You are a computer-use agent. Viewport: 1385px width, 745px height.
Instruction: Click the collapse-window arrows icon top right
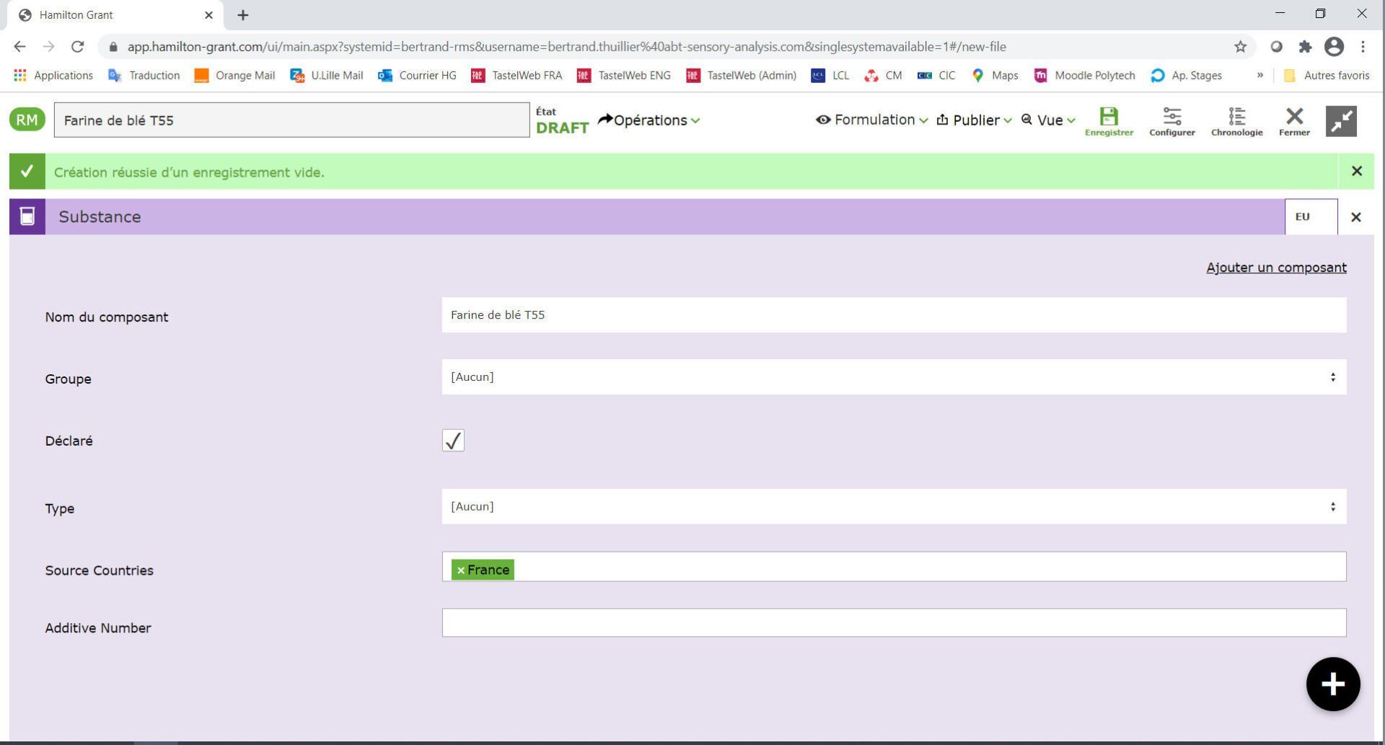pos(1342,122)
